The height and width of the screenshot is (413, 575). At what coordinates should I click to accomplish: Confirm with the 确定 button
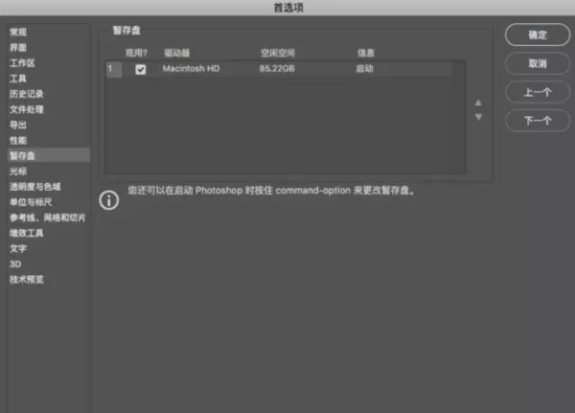(x=538, y=34)
